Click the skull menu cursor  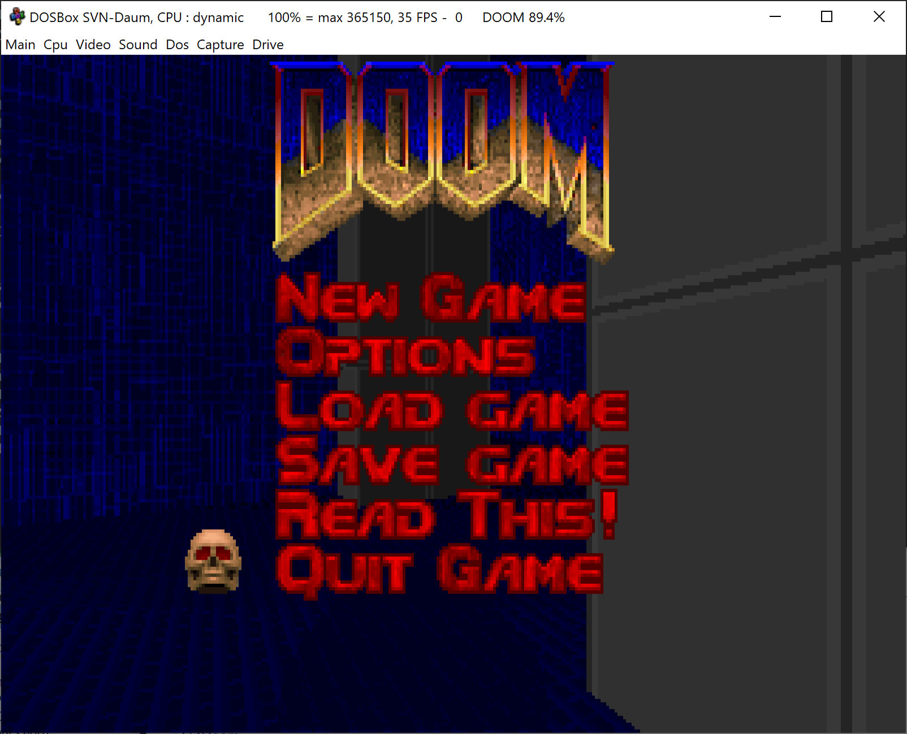pos(213,561)
